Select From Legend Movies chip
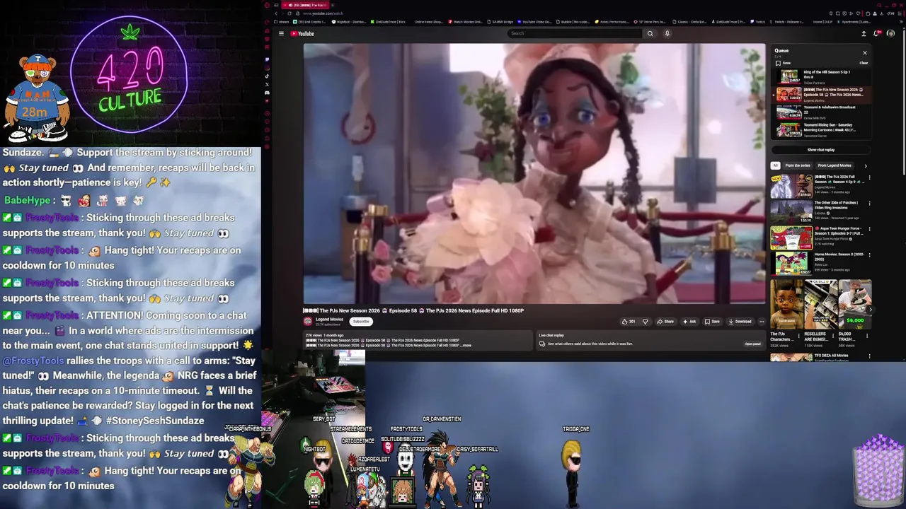The image size is (906, 509). [x=835, y=165]
